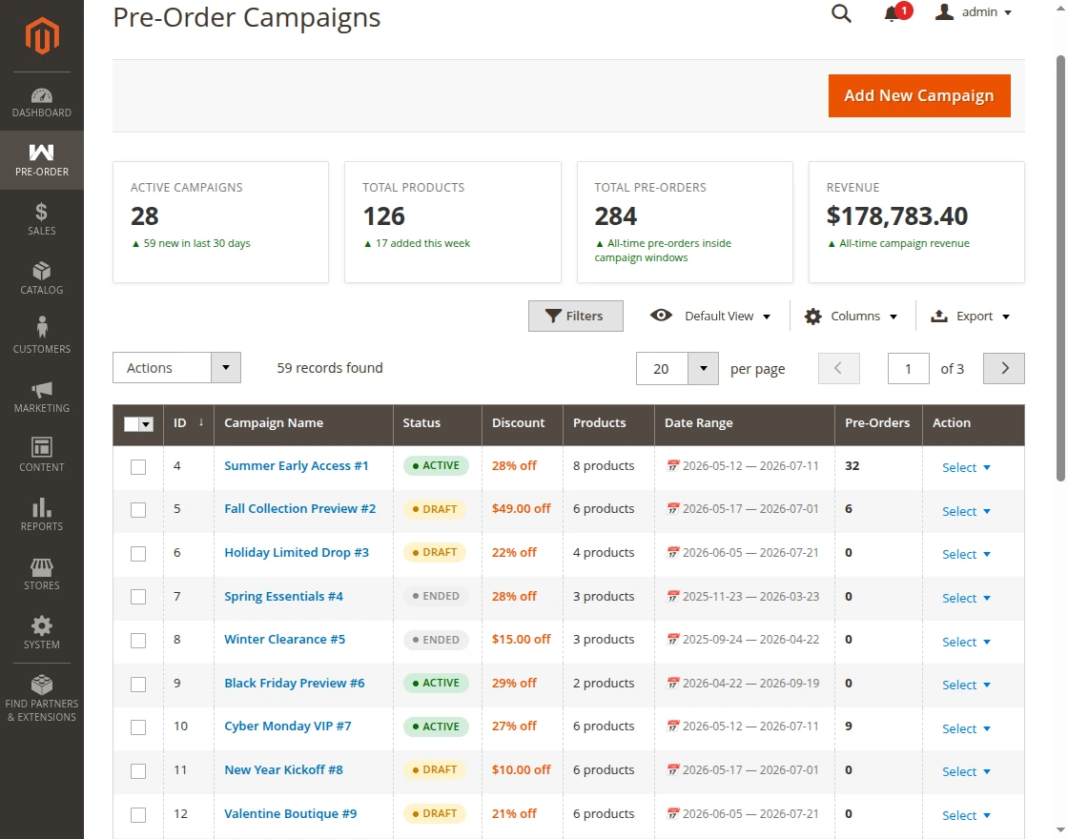Click the gear icon beside Columns

tap(812, 316)
